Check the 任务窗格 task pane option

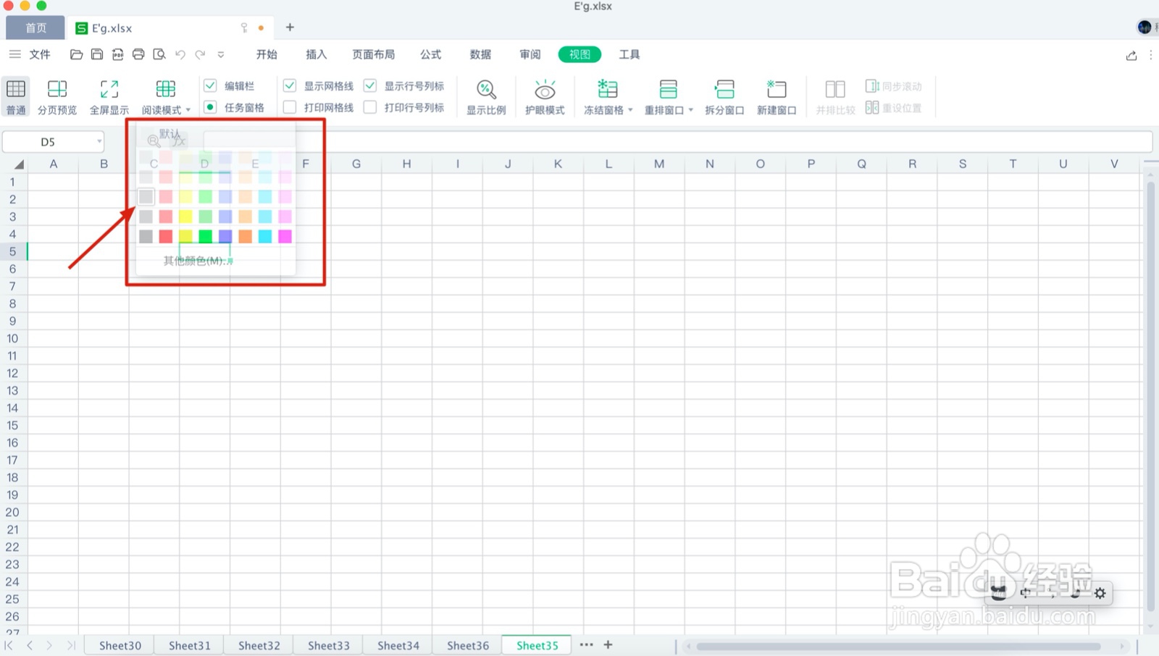pyautogui.click(x=210, y=107)
